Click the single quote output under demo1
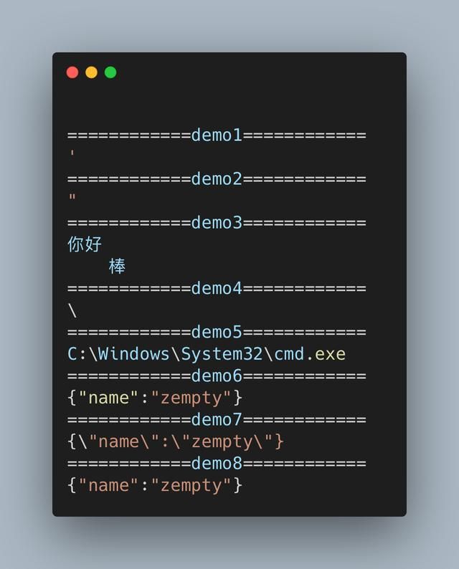The height and width of the screenshot is (569, 459). pos(72,155)
